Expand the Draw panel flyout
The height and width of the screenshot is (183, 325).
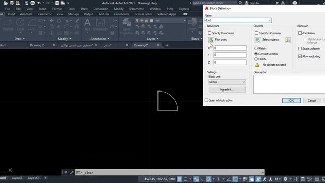click(x=20, y=39)
